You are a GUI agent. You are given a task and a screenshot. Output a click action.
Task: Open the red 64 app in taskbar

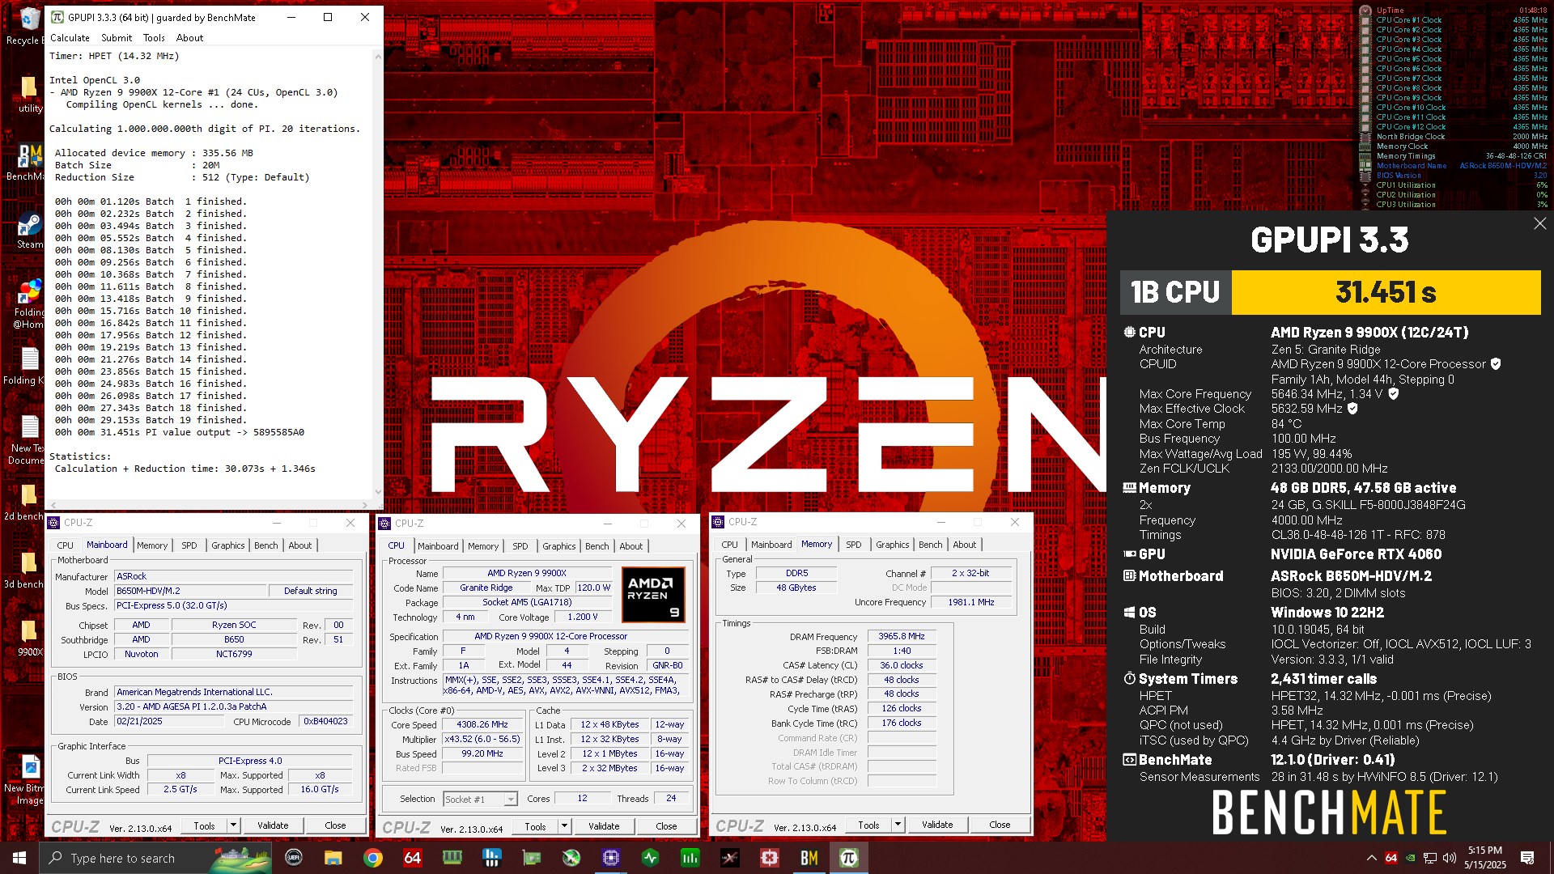point(412,858)
